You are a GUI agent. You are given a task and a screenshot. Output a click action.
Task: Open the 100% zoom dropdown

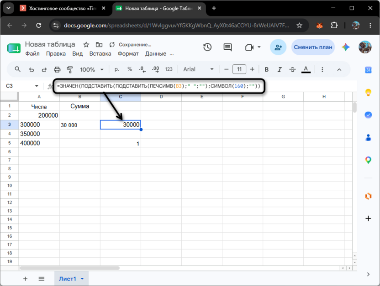click(92, 70)
